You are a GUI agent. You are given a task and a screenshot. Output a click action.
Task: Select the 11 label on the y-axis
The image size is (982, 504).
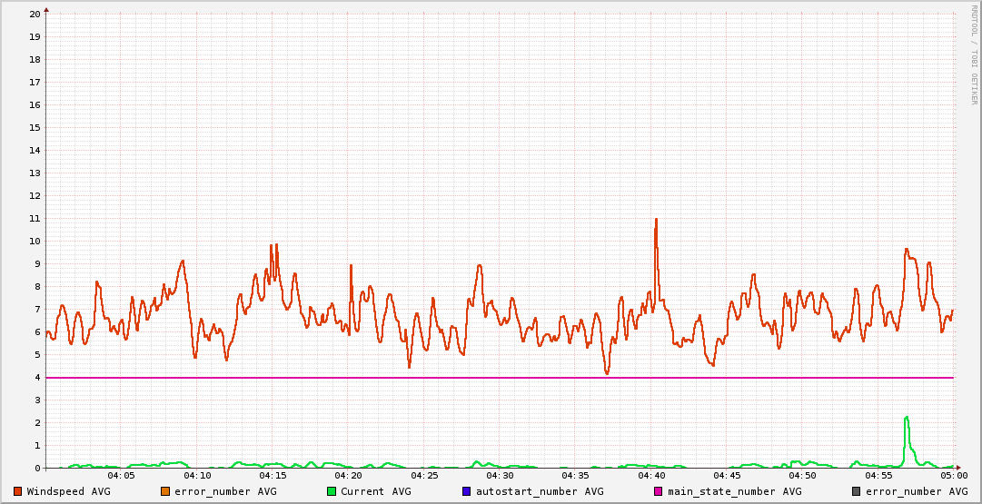(35, 218)
